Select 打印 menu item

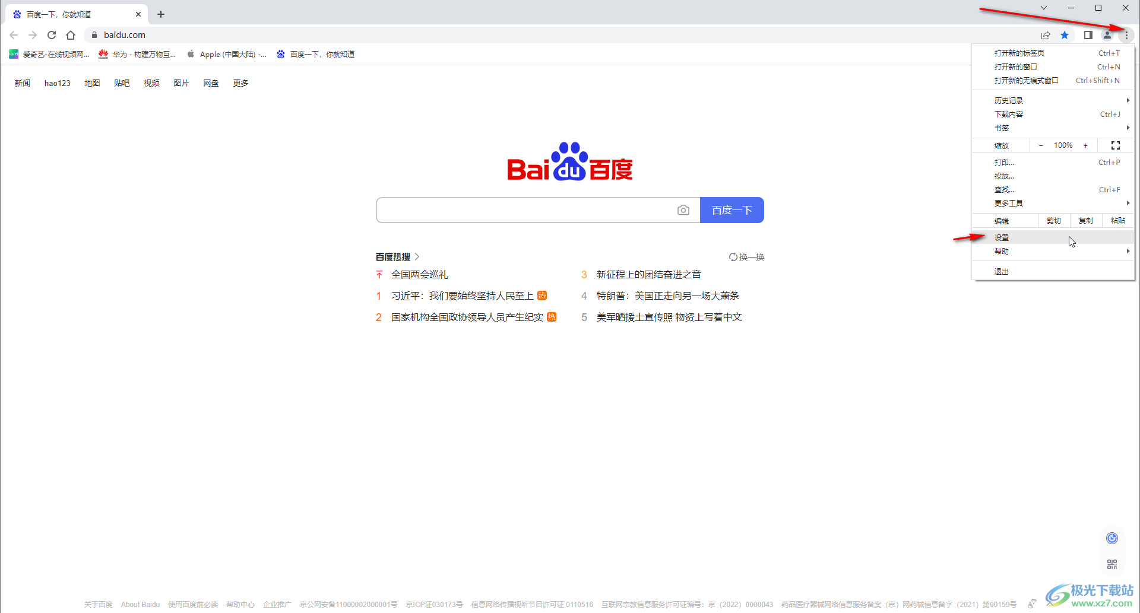click(x=1053, y=163)
